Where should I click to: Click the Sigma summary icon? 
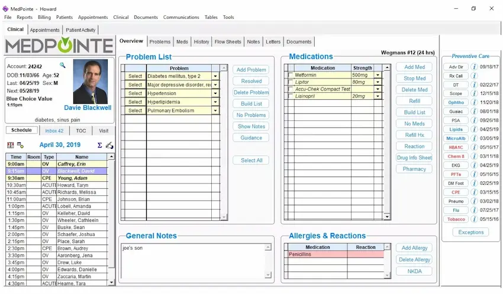[x=99, y=145]
